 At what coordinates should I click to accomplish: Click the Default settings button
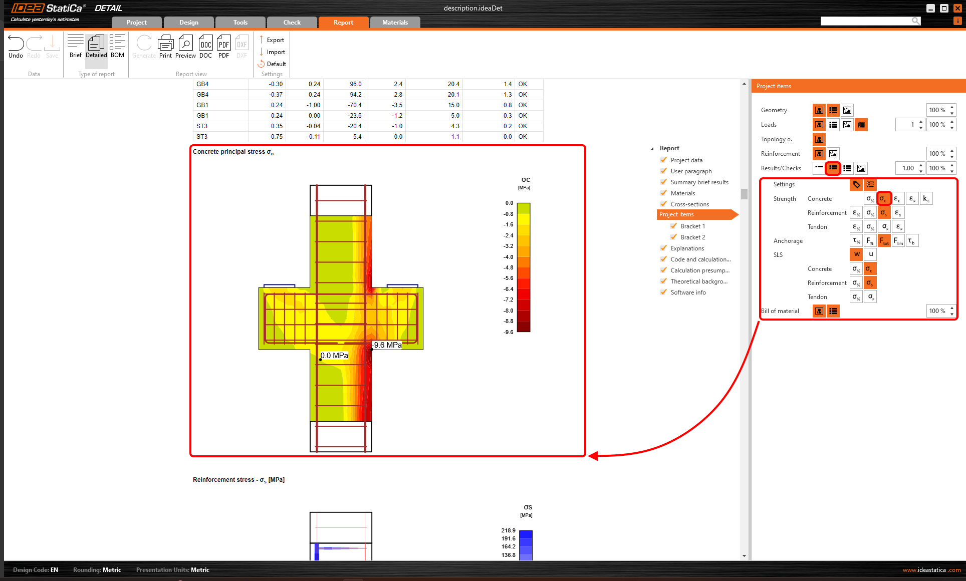272,64
